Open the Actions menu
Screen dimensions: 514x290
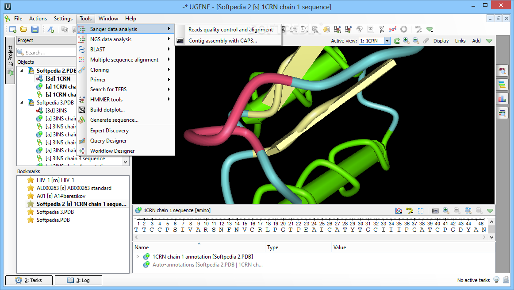coord(38,19)
